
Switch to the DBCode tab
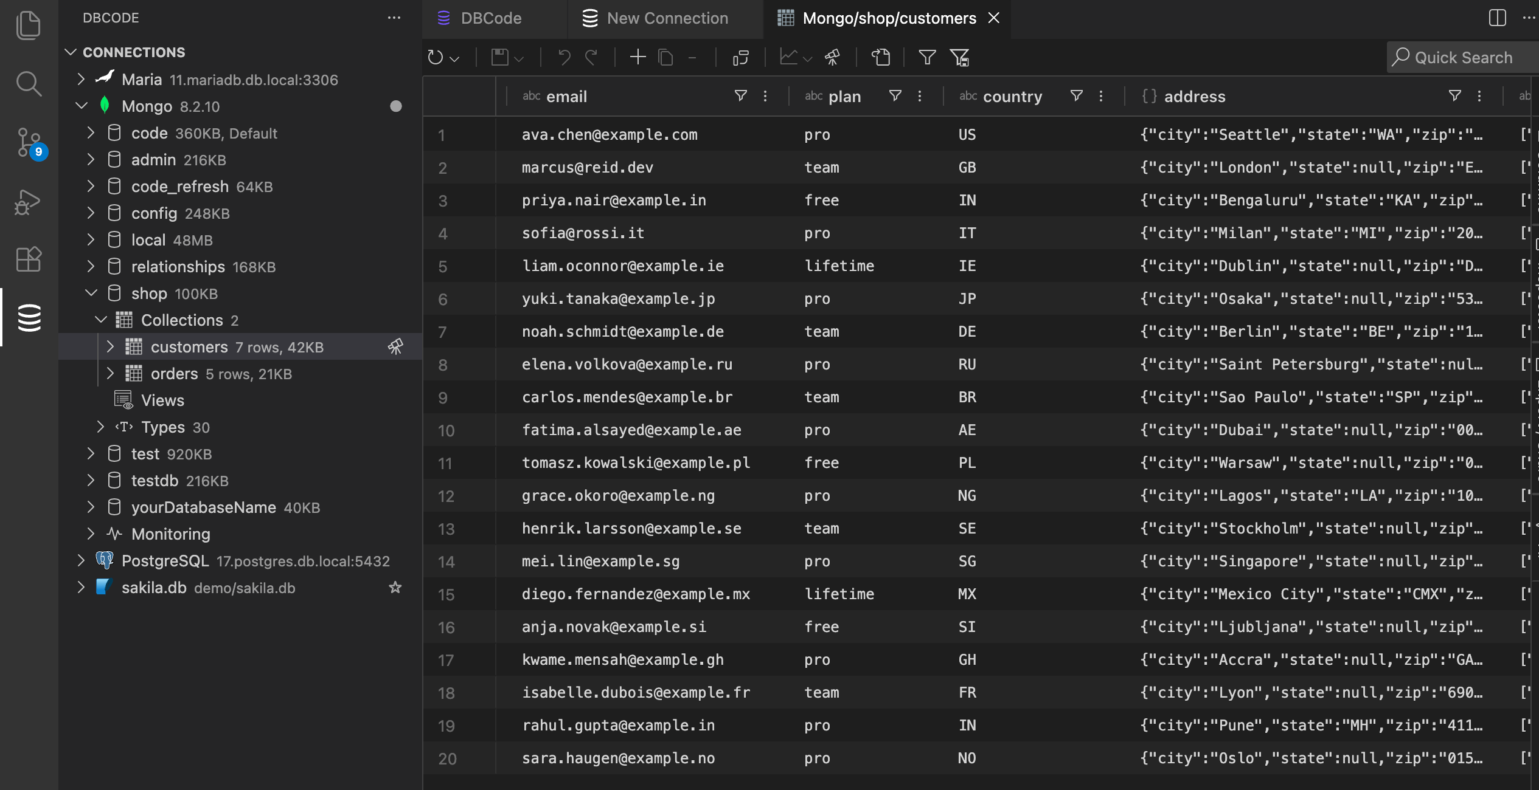[494, 18]
